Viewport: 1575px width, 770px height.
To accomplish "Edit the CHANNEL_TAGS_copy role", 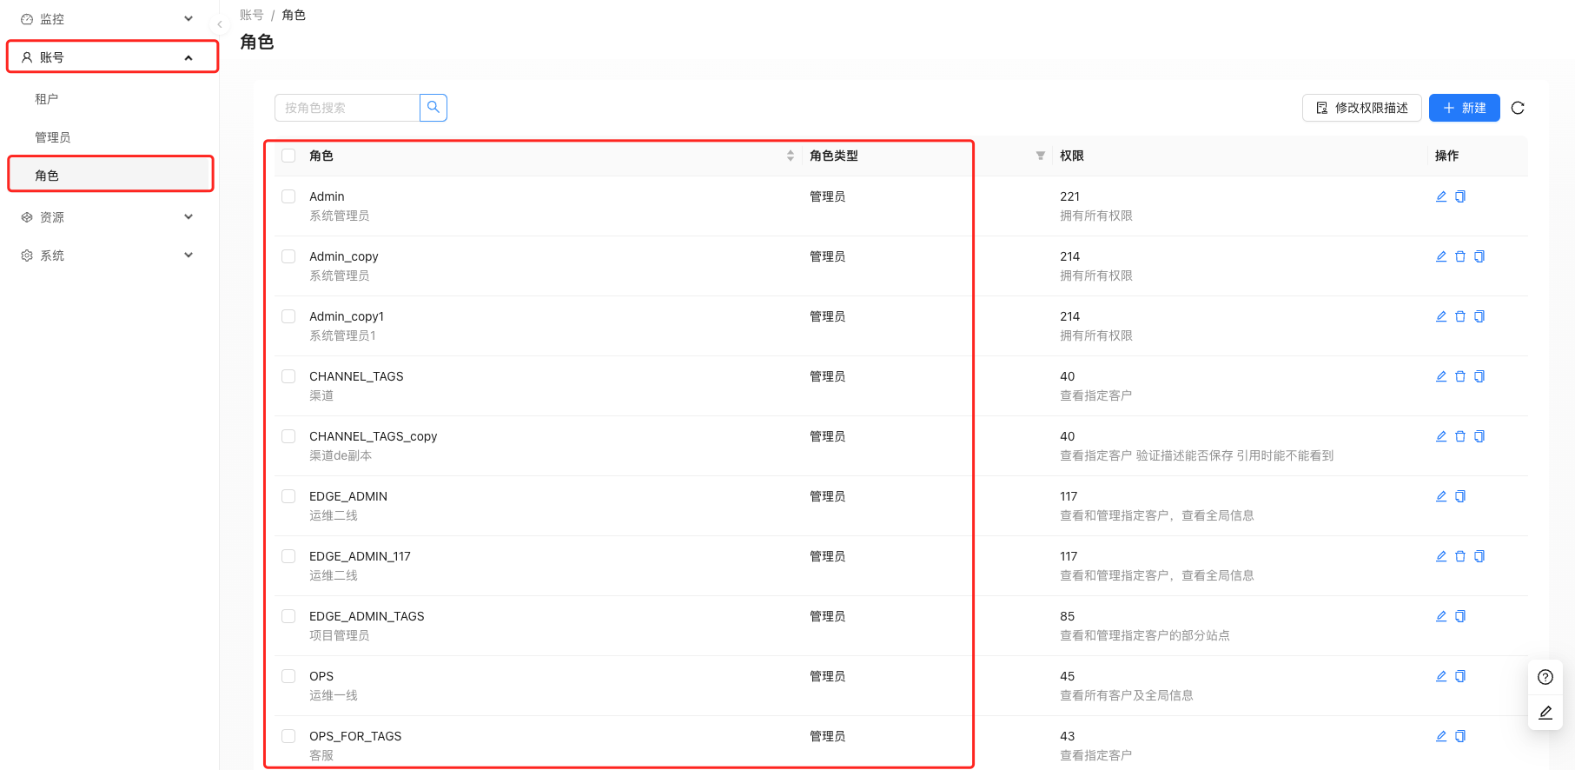I will 1441,436.
